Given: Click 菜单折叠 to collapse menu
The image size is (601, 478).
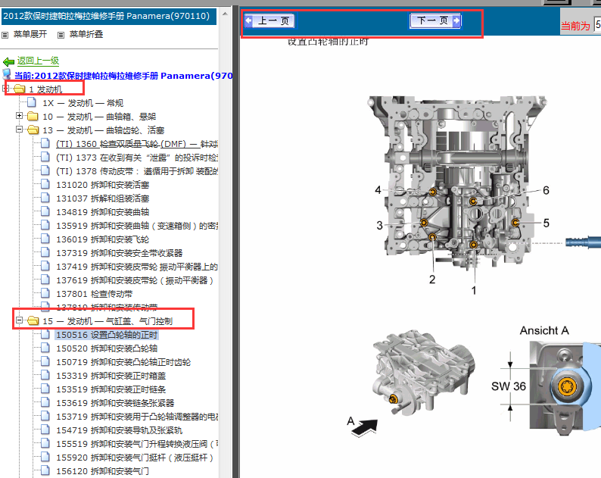Looking at the screenshot, I should [86, 34].
